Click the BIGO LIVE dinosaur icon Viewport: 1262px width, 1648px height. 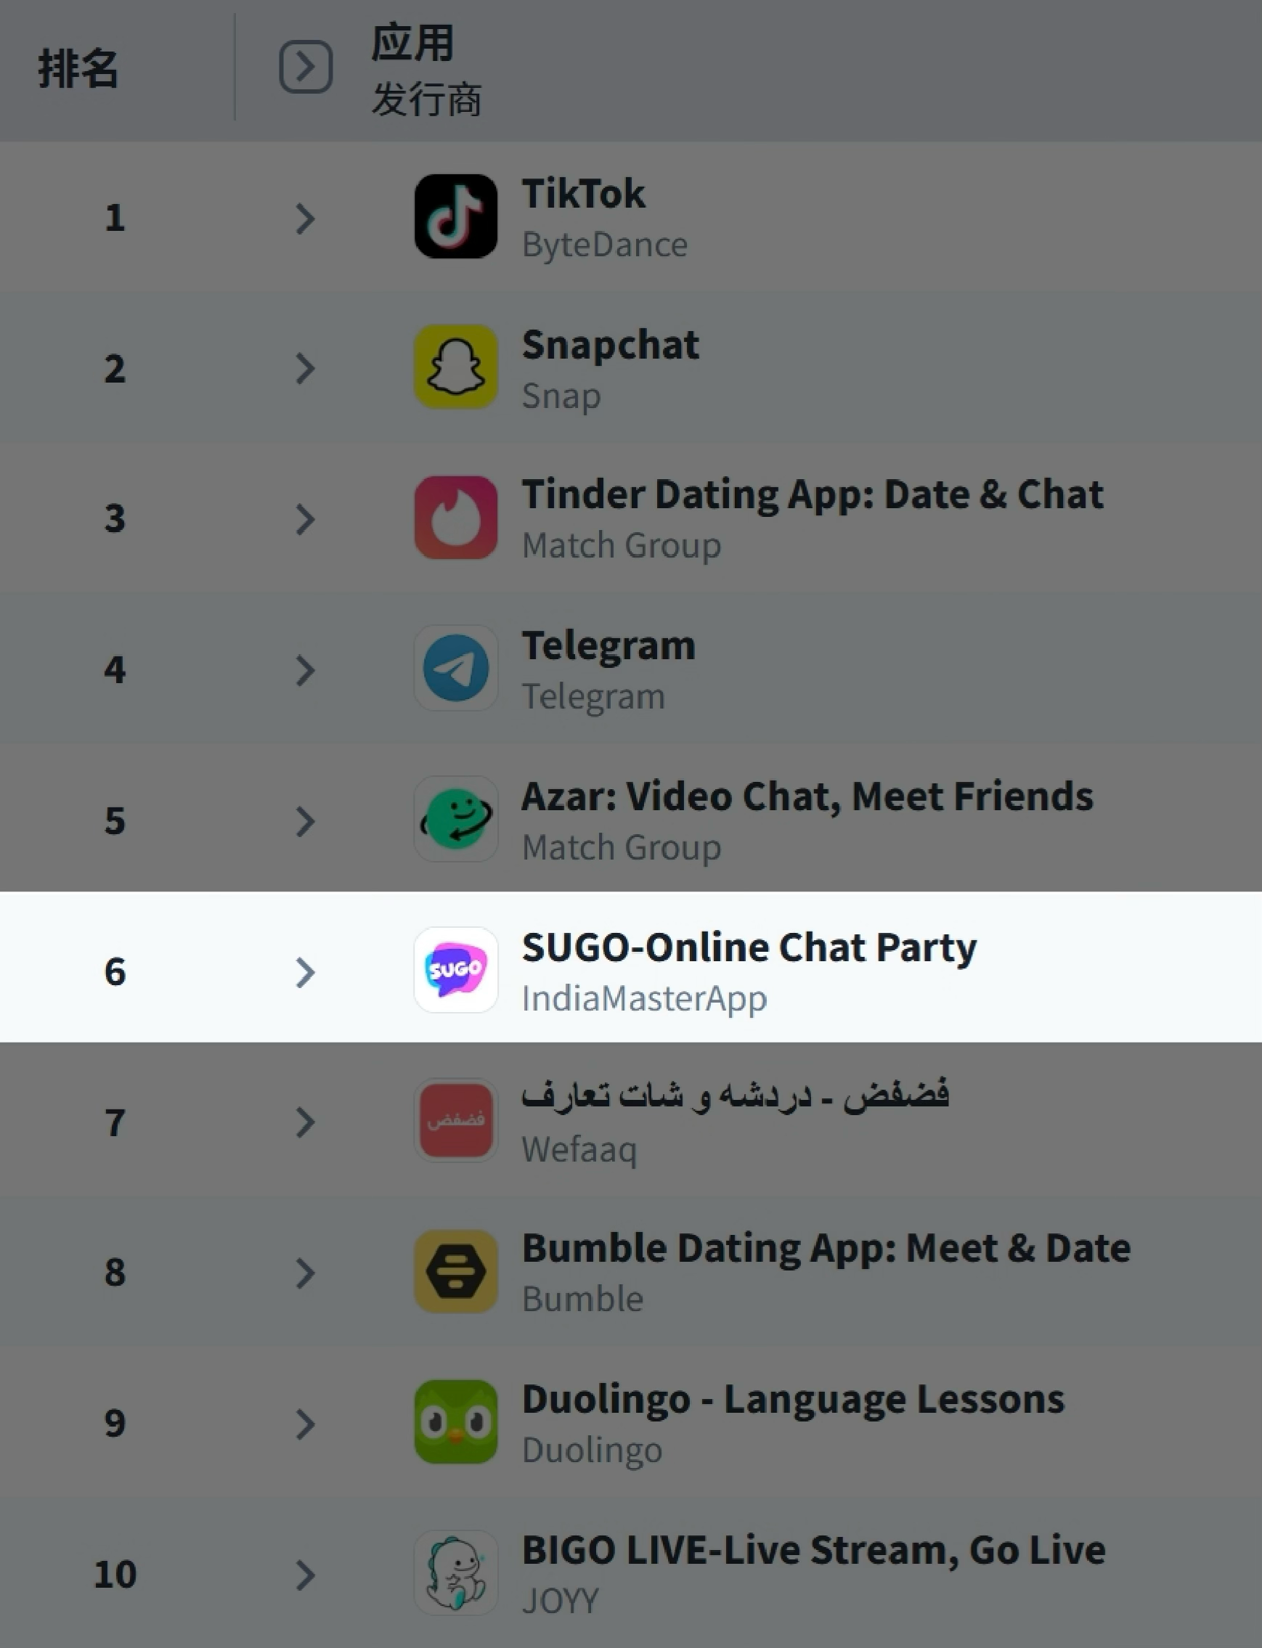coord(455,1572)
